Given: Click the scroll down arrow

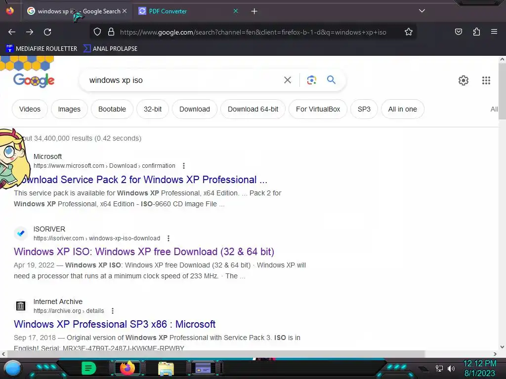Looking at the screenshot, I should pyautogui.click(x=502, y=347).
